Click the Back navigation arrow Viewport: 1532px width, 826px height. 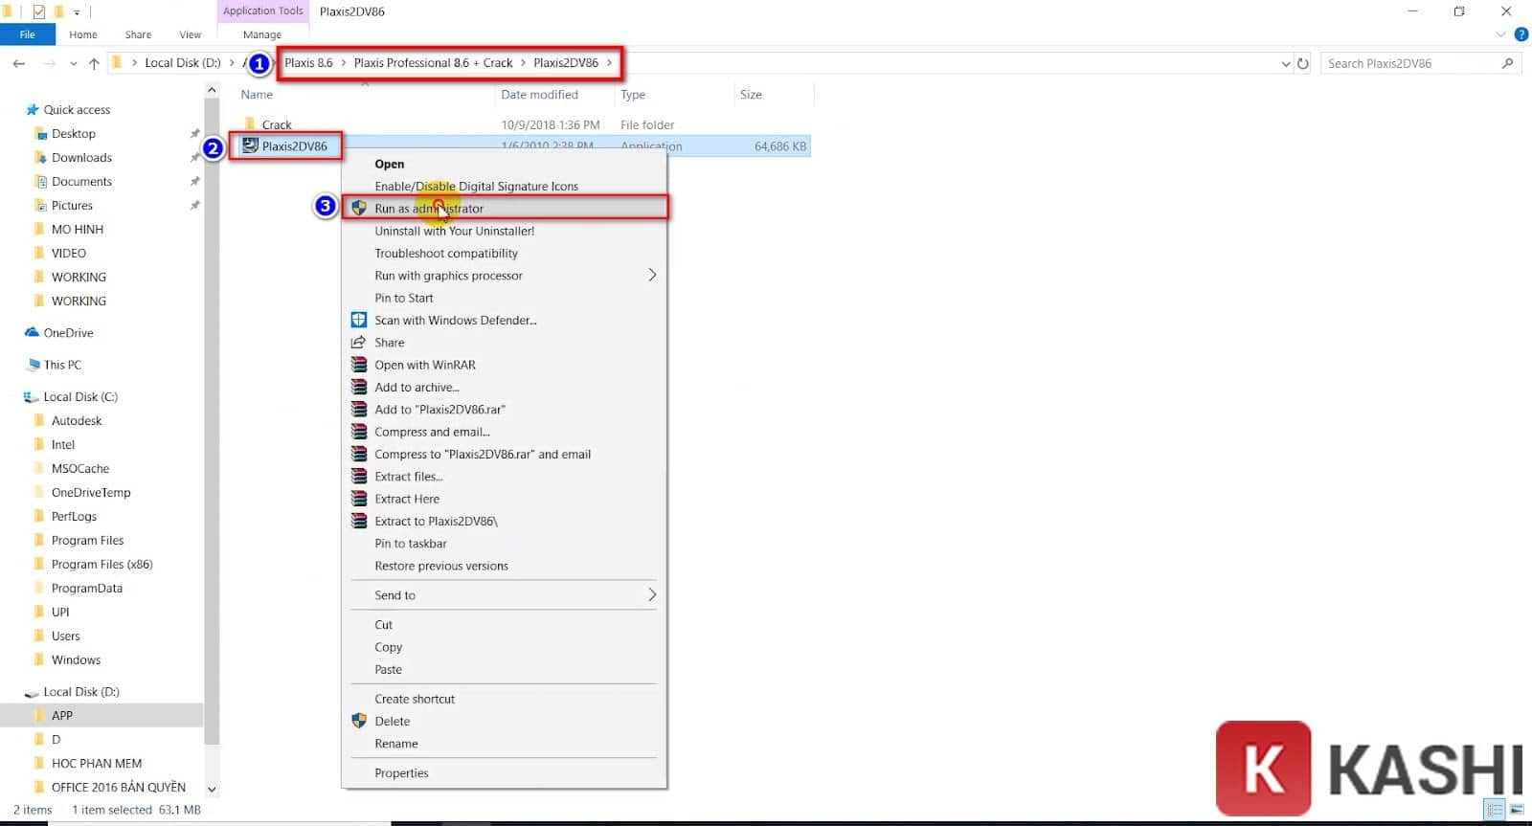19,63
